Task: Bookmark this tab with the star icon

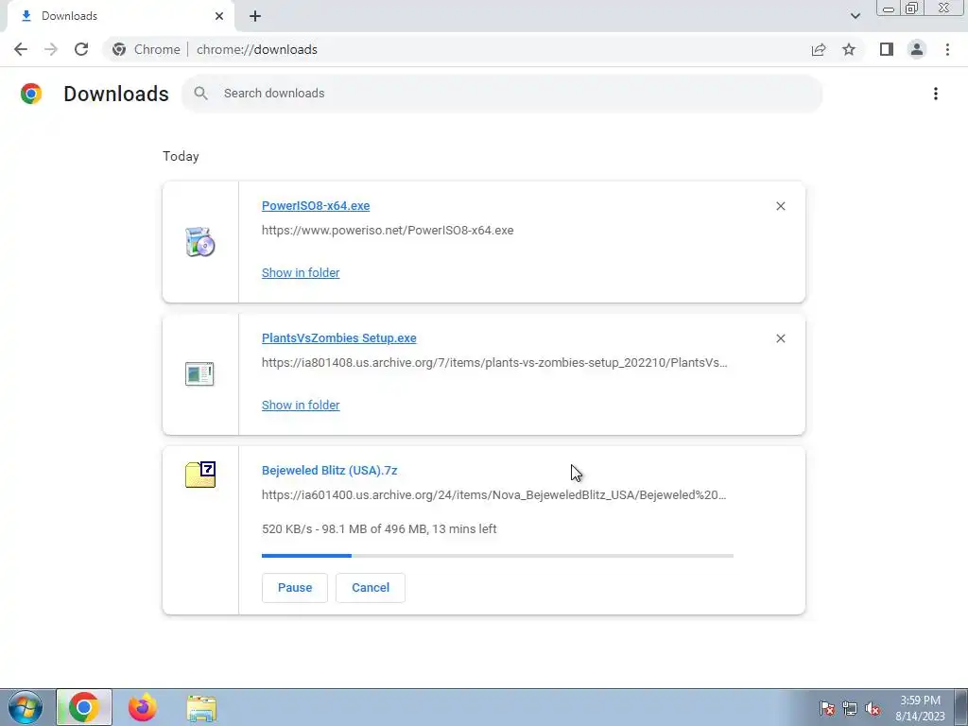Action: tap(849, 49)
